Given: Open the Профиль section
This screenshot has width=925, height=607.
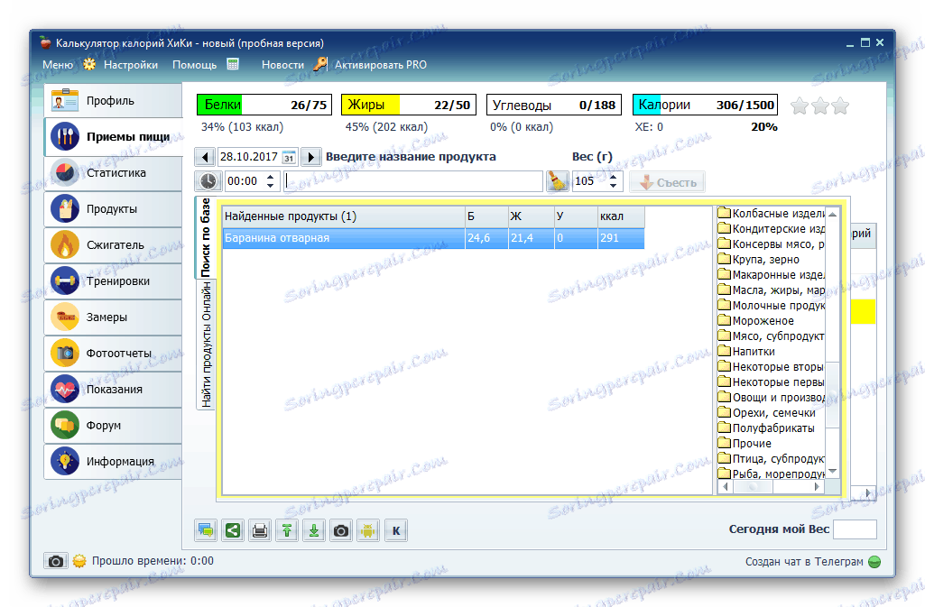Looking at the screenshot, I should [x=113, y=101].
